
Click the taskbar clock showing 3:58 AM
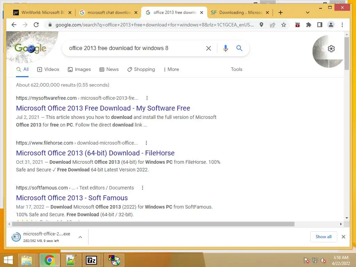pyautogui.click(x=341, y=260)
